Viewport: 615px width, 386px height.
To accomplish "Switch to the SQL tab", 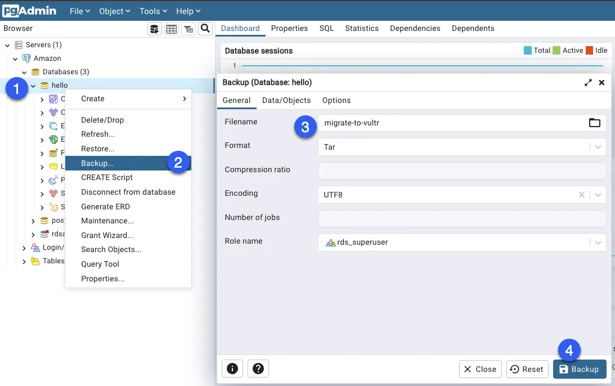I will (326, 28).
